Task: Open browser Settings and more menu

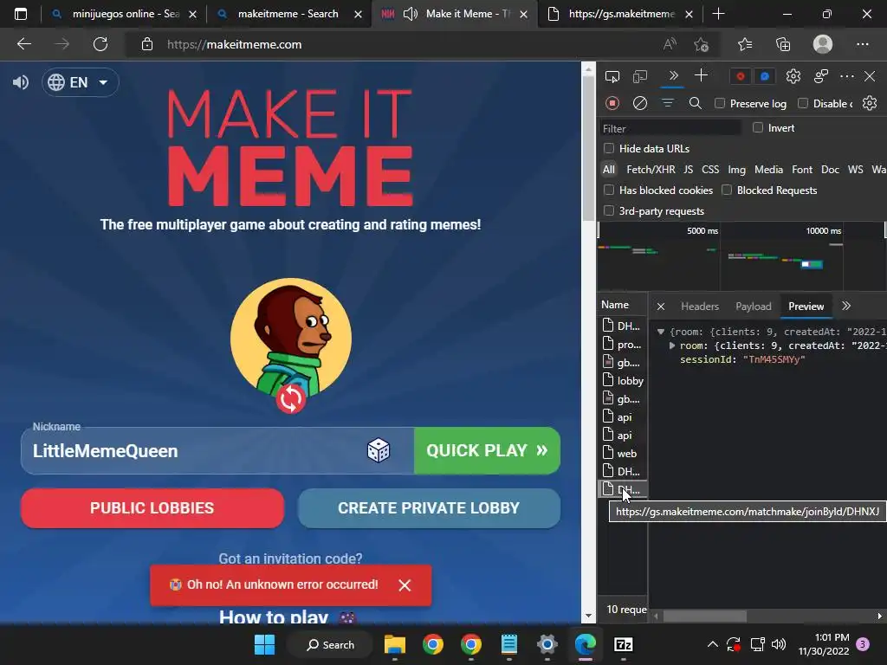Action: pyautogui.click(x=862, y=44)
